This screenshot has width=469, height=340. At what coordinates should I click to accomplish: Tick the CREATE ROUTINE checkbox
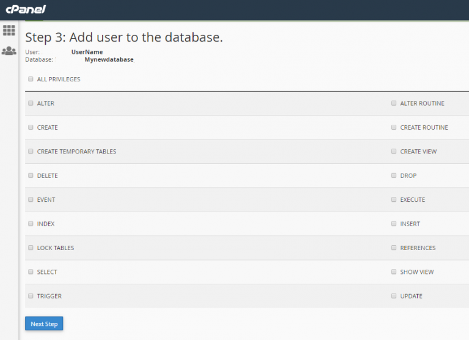(394, 127)
